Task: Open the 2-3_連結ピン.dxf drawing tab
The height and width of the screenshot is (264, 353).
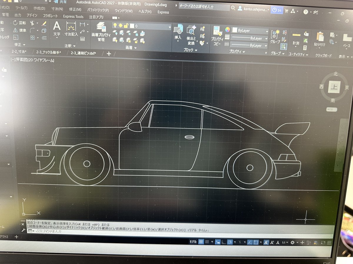Action: 84,53
